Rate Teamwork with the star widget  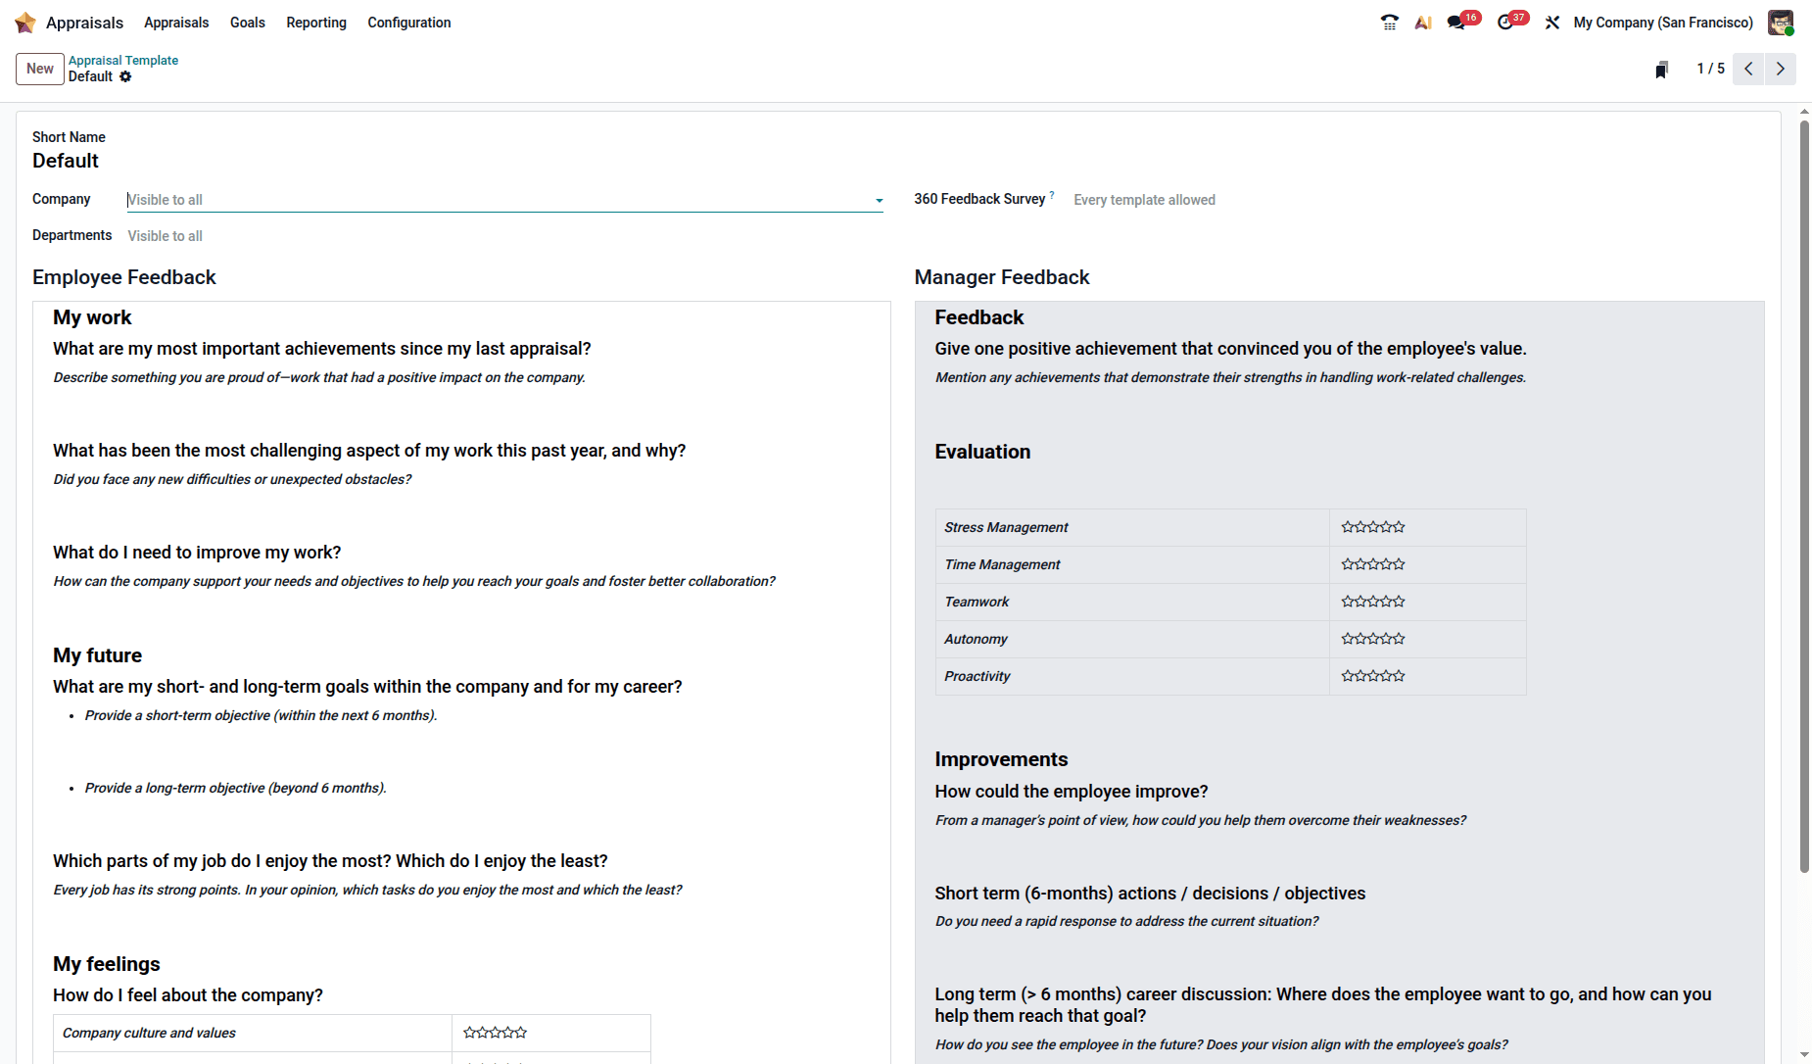pyautogui.click(x=1373, y=602)
